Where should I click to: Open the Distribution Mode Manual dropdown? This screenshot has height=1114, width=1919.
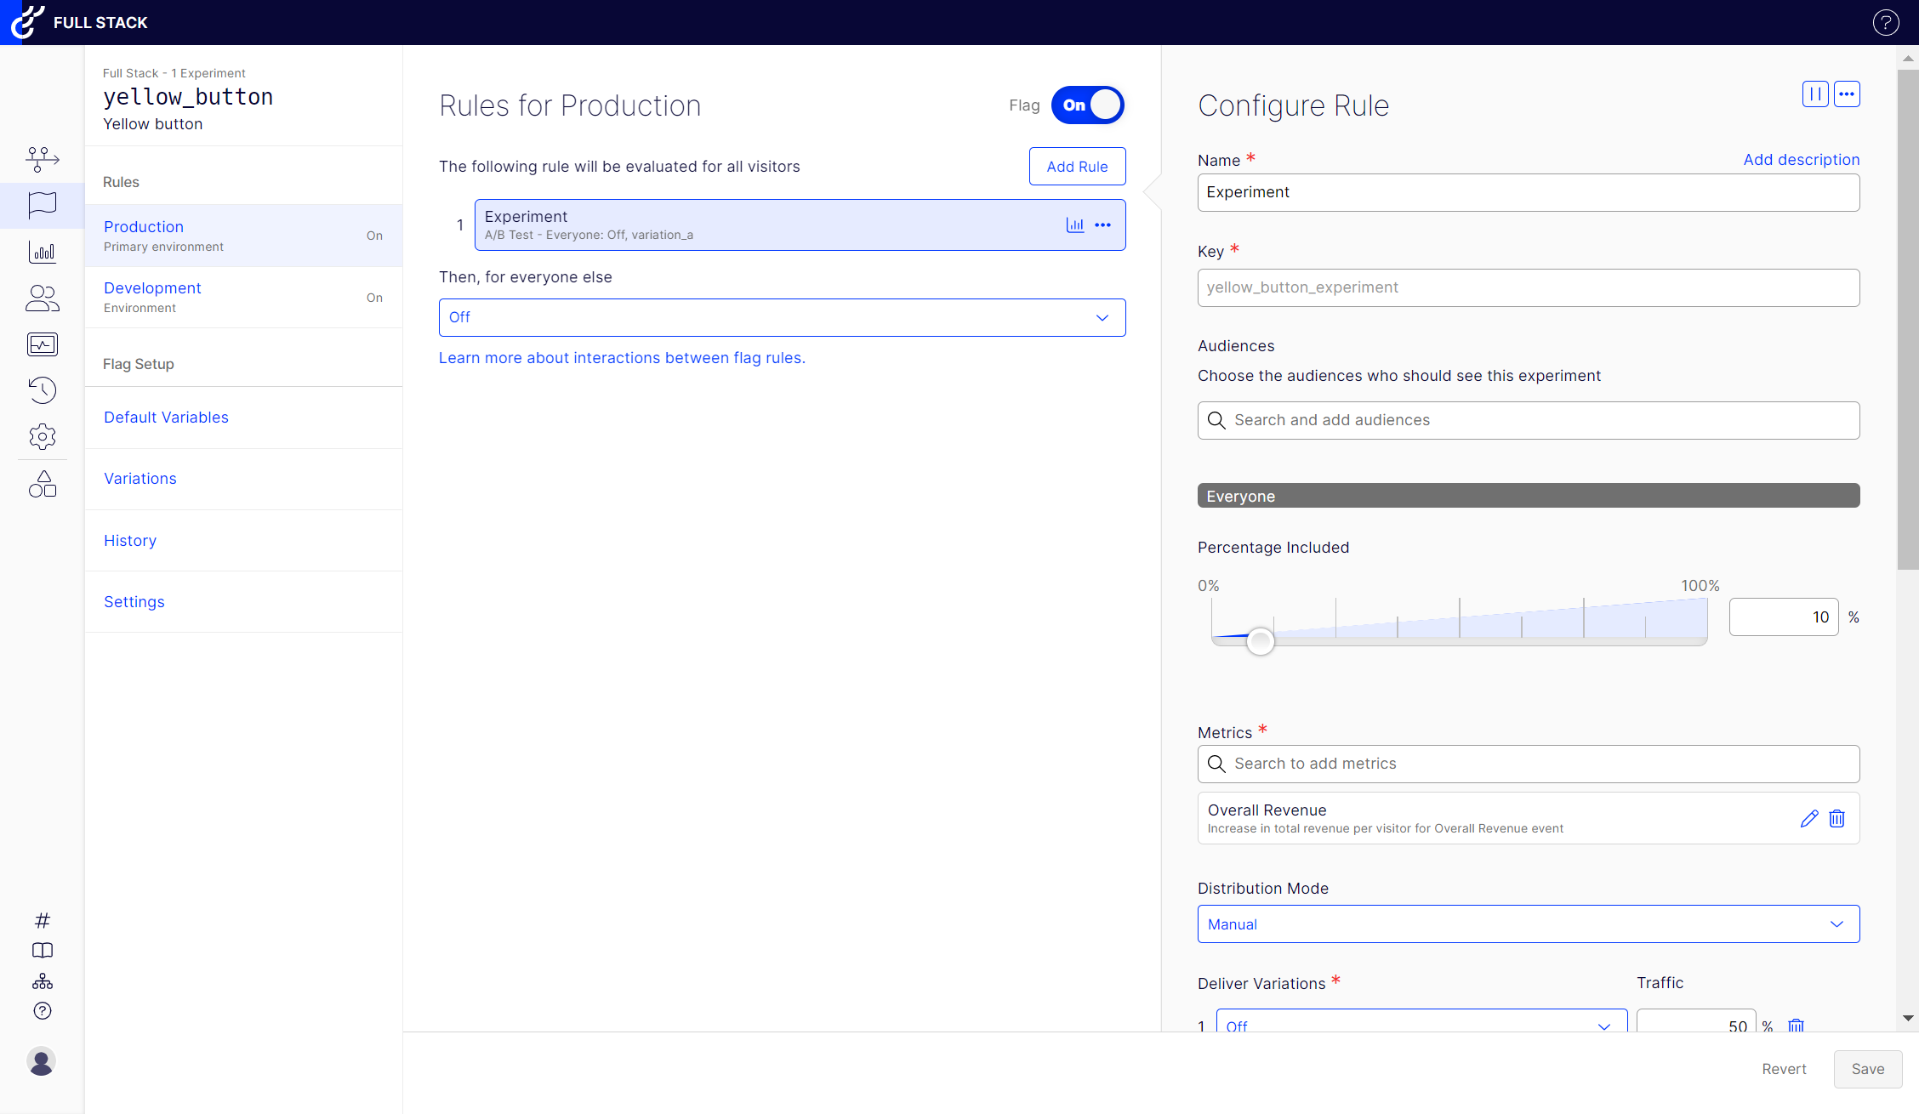click(x=1528, y=924)
